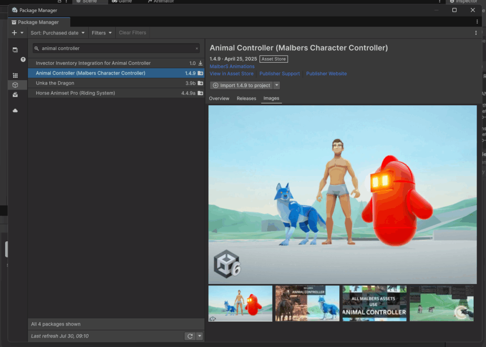Open the dropdown arrow beside the plus icon
The height and width of the screenshot is (347, 486).
[22, 33]
